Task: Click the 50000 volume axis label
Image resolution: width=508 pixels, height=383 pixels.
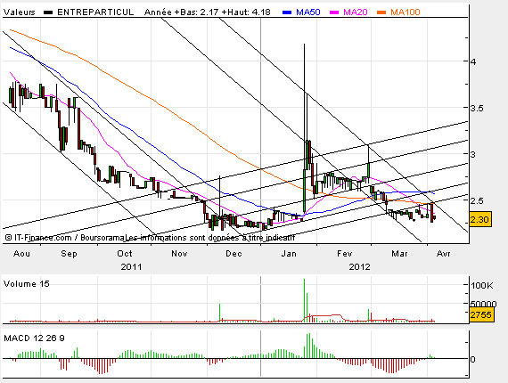Action: 482,304
